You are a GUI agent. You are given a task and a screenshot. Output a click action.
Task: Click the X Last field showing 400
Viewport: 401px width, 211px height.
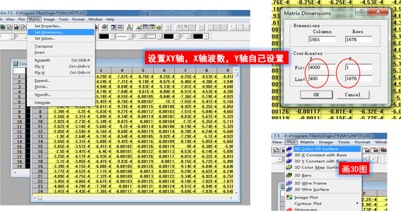322,79
